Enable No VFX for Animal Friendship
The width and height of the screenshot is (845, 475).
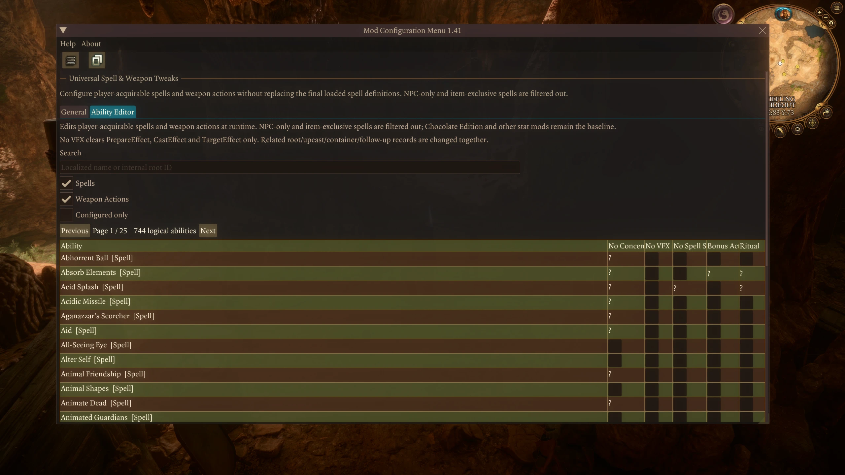click(x=652, y=375)
